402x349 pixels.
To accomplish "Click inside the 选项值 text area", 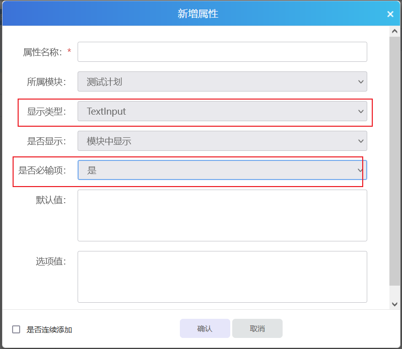I will (x=222, y=277).
